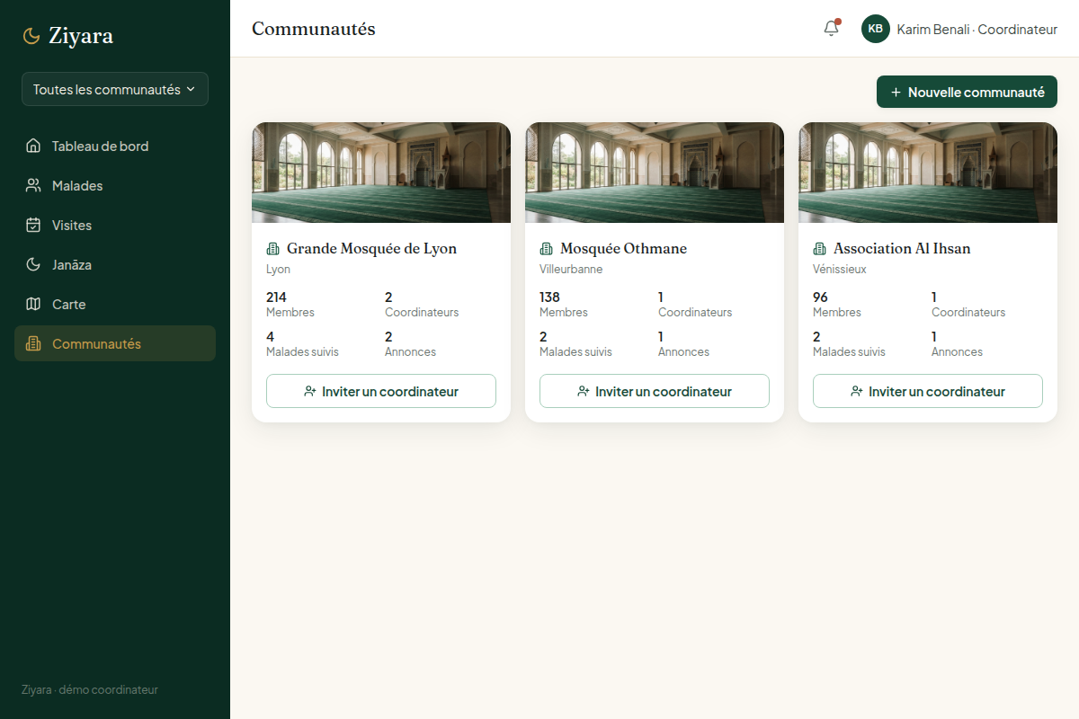Viewport: 1079px width, 719px height.
Task: Click the 214 Membres value
Action: pyautogui.click(x=276, y=297)
